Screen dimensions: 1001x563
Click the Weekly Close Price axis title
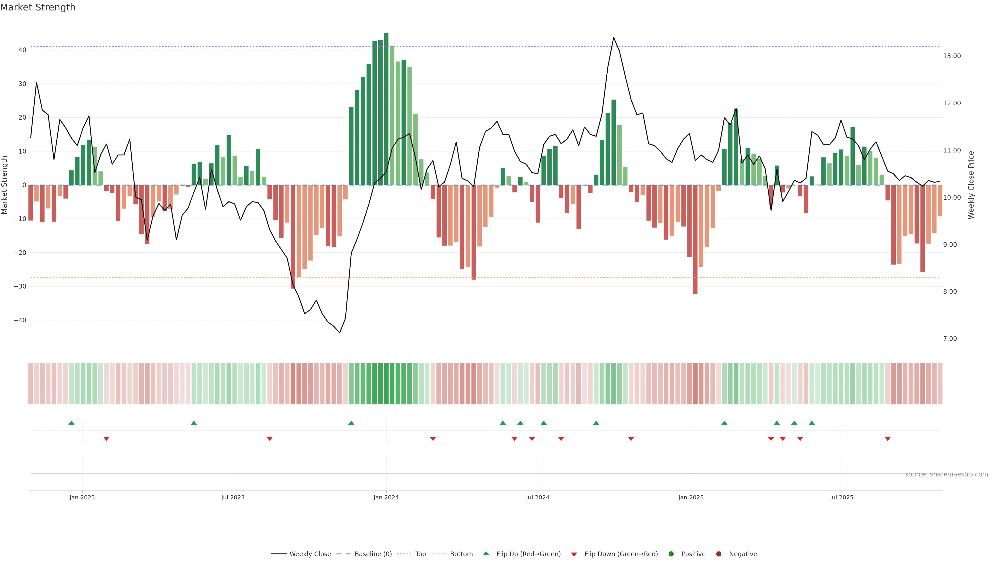point(971,185)
